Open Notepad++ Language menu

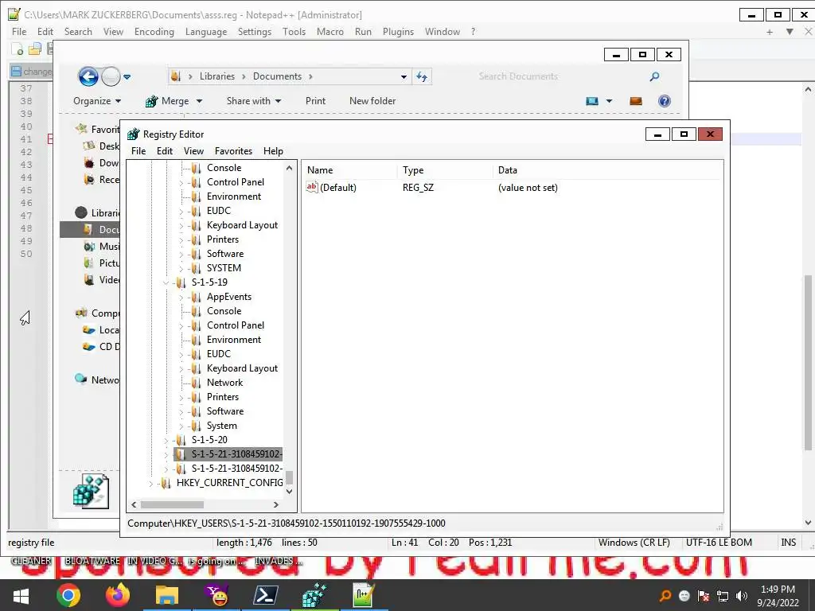pyautogui.click(x=206, y=32)
